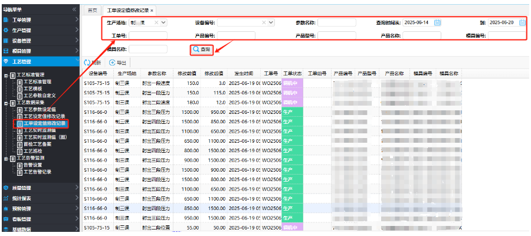Open the 设备编号 dropdown arrow

[271, 22]
